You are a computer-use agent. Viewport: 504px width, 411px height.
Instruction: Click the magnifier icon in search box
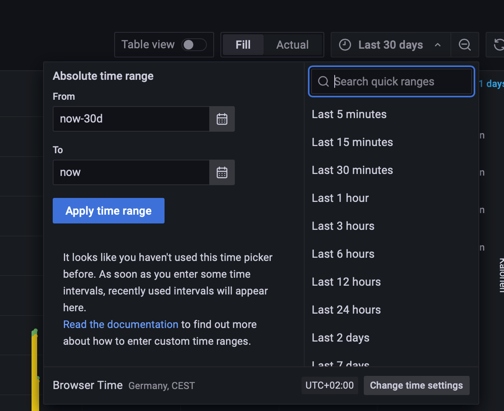tap(323, 82)
